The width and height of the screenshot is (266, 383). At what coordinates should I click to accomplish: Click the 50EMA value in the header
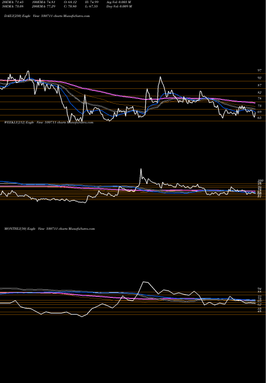(13, 6)
